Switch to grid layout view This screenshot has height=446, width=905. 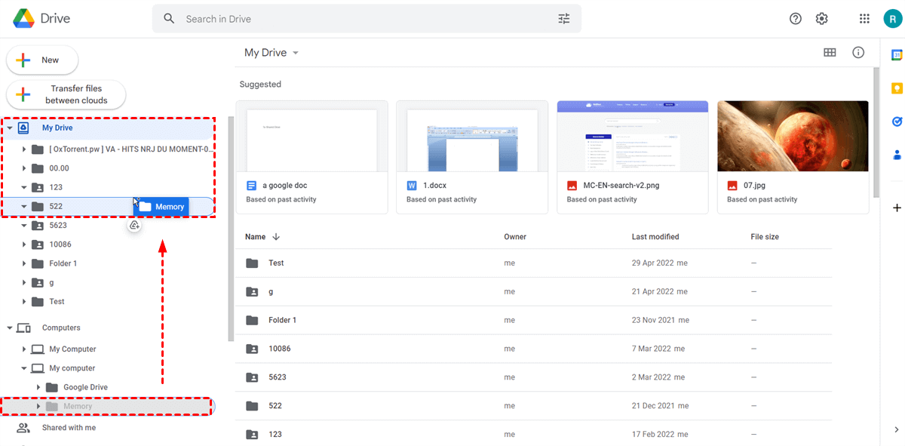tap(830, 52)
